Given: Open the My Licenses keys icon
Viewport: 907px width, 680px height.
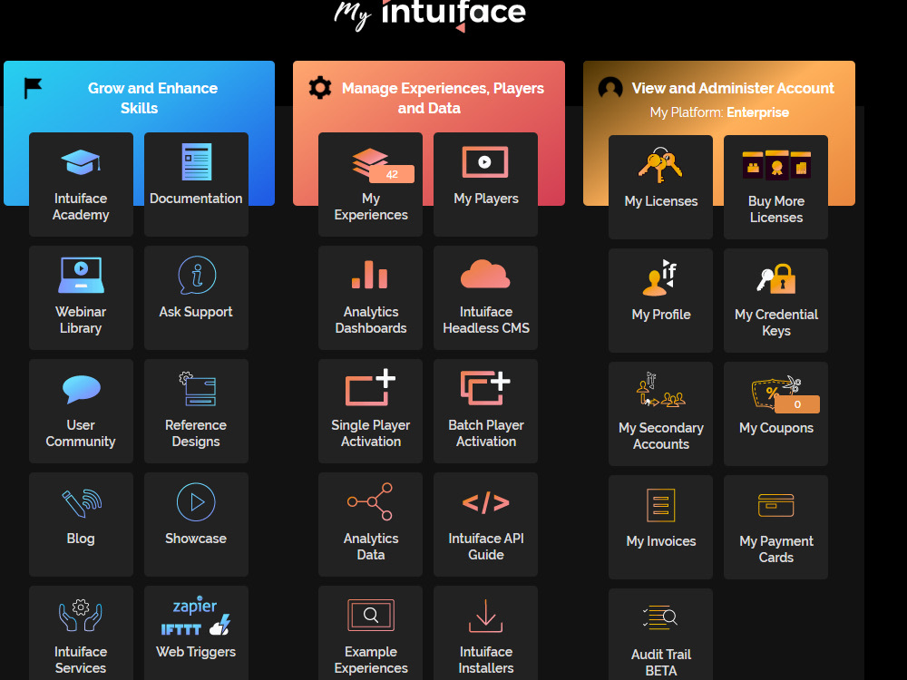Looking at the screenshot, I should coord(660,165).
